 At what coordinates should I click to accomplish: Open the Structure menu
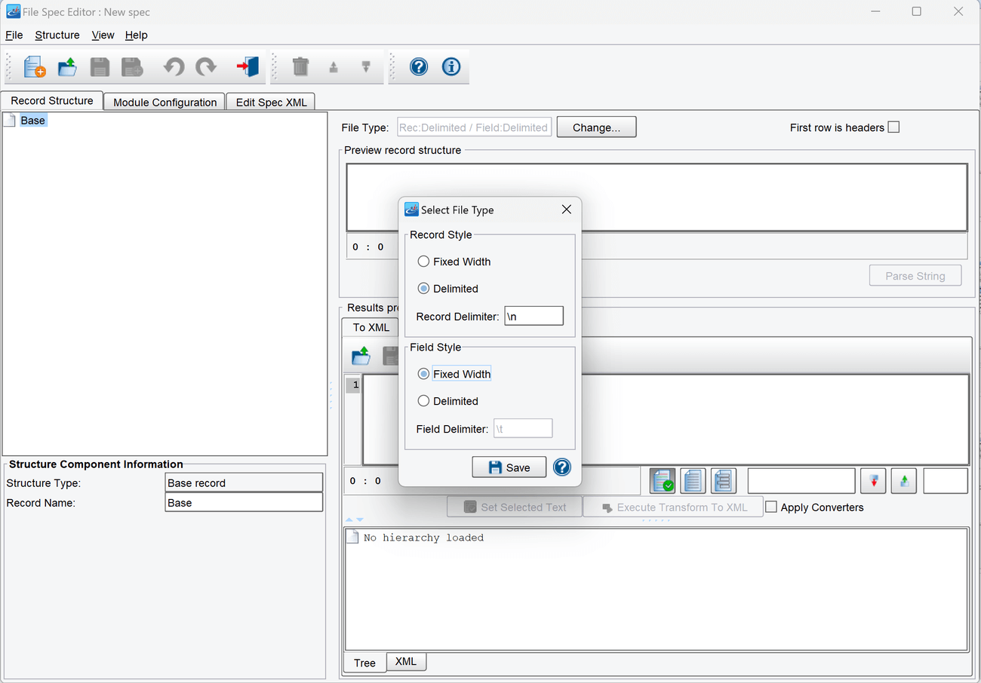57,35
